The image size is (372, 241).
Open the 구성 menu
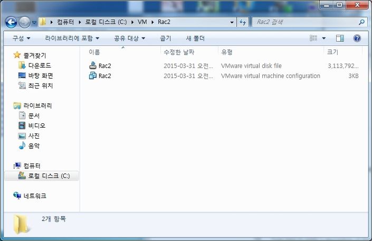tap(21, 38)
